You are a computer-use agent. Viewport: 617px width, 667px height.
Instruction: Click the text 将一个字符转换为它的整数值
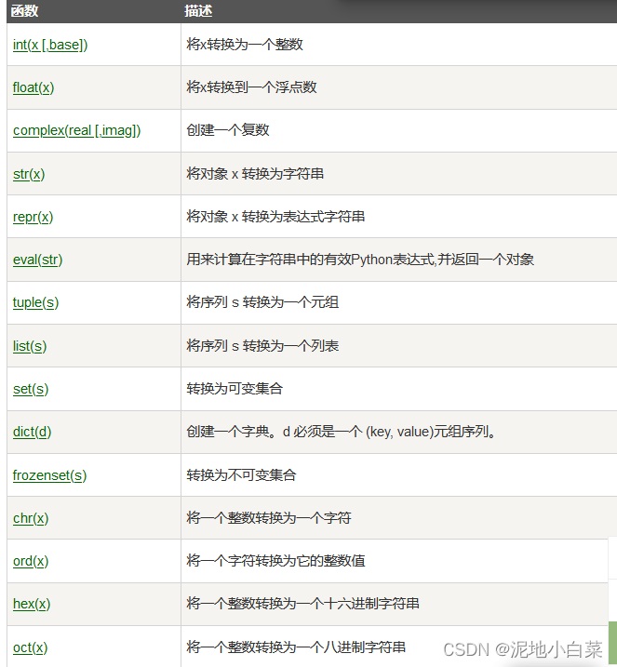pos(275,561)
